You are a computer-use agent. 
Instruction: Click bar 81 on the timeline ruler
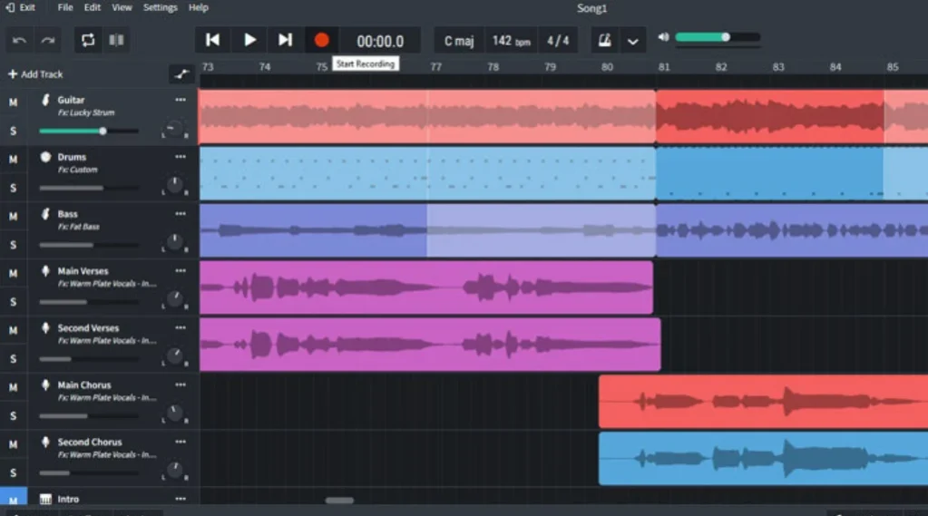click(664, 67)
